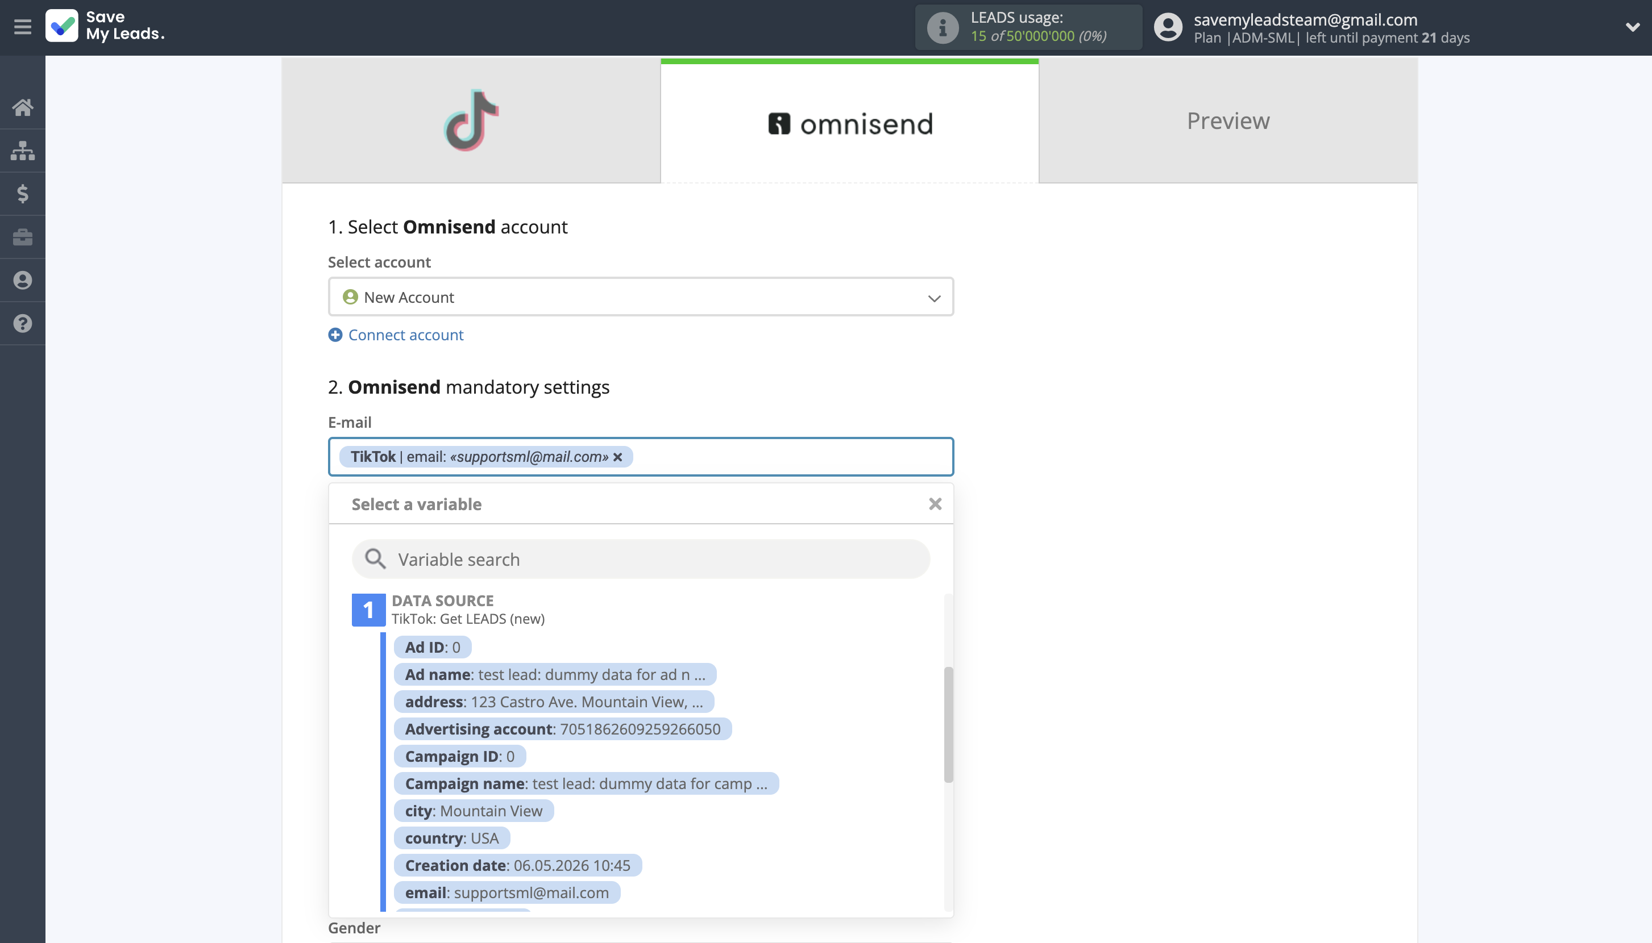Select the Omnisend tab
Viewport: 1652px width, 943px height.
(850, 121)
